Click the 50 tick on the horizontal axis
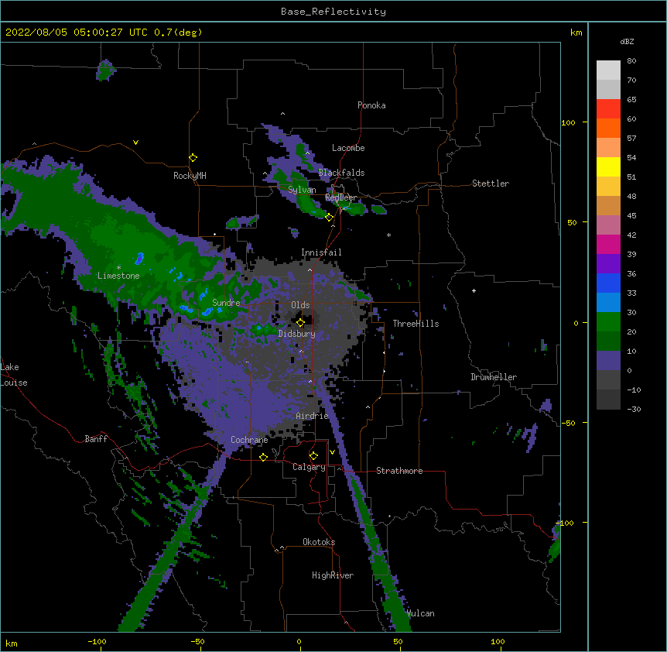This screenshot has height=652, width=667. 398,641
